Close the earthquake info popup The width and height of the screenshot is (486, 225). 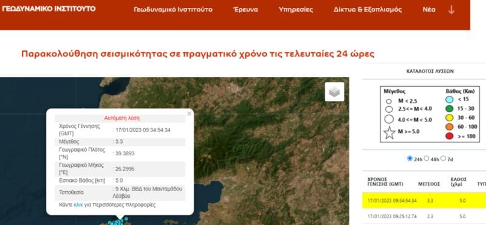point(189,113)
